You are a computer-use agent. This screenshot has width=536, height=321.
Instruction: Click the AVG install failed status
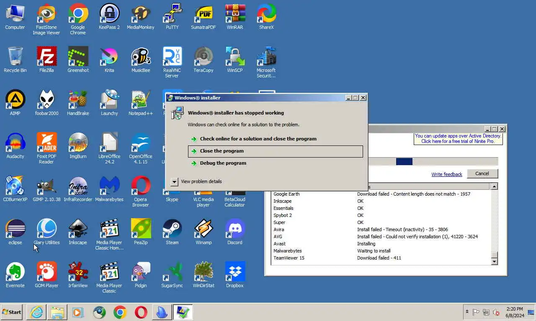417,237
